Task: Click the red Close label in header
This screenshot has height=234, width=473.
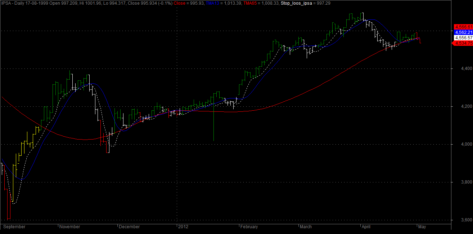Action: [180, 3]
